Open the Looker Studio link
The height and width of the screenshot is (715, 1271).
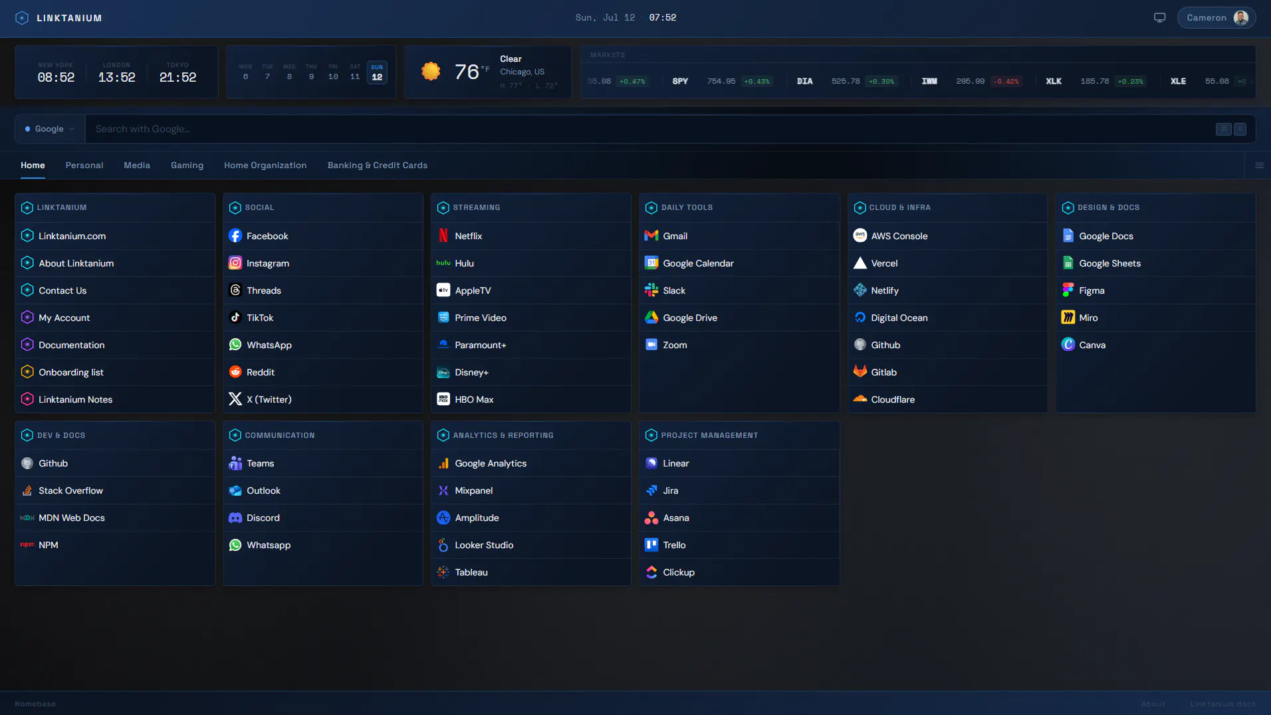[x=531, y=545]
